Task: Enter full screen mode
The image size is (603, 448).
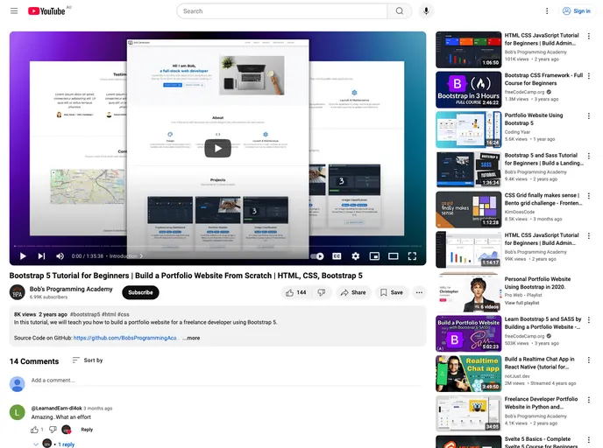Action: pos(412,256)
